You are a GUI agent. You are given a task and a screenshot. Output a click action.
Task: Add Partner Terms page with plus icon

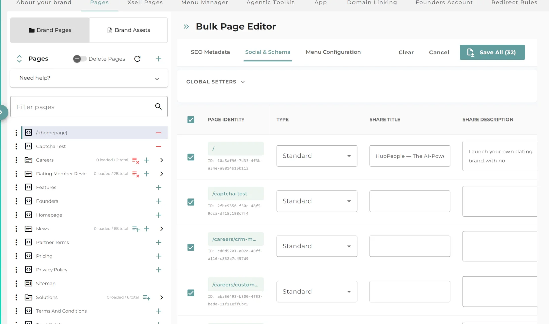159,242
